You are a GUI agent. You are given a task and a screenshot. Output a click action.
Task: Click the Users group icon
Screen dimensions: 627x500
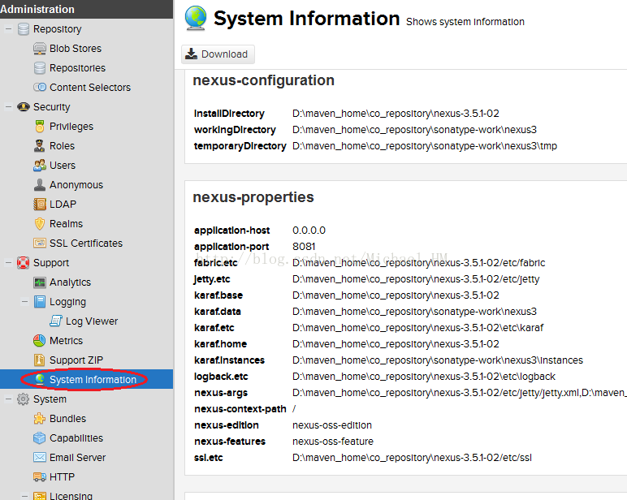pyautogui.click(x=40, y=165)
